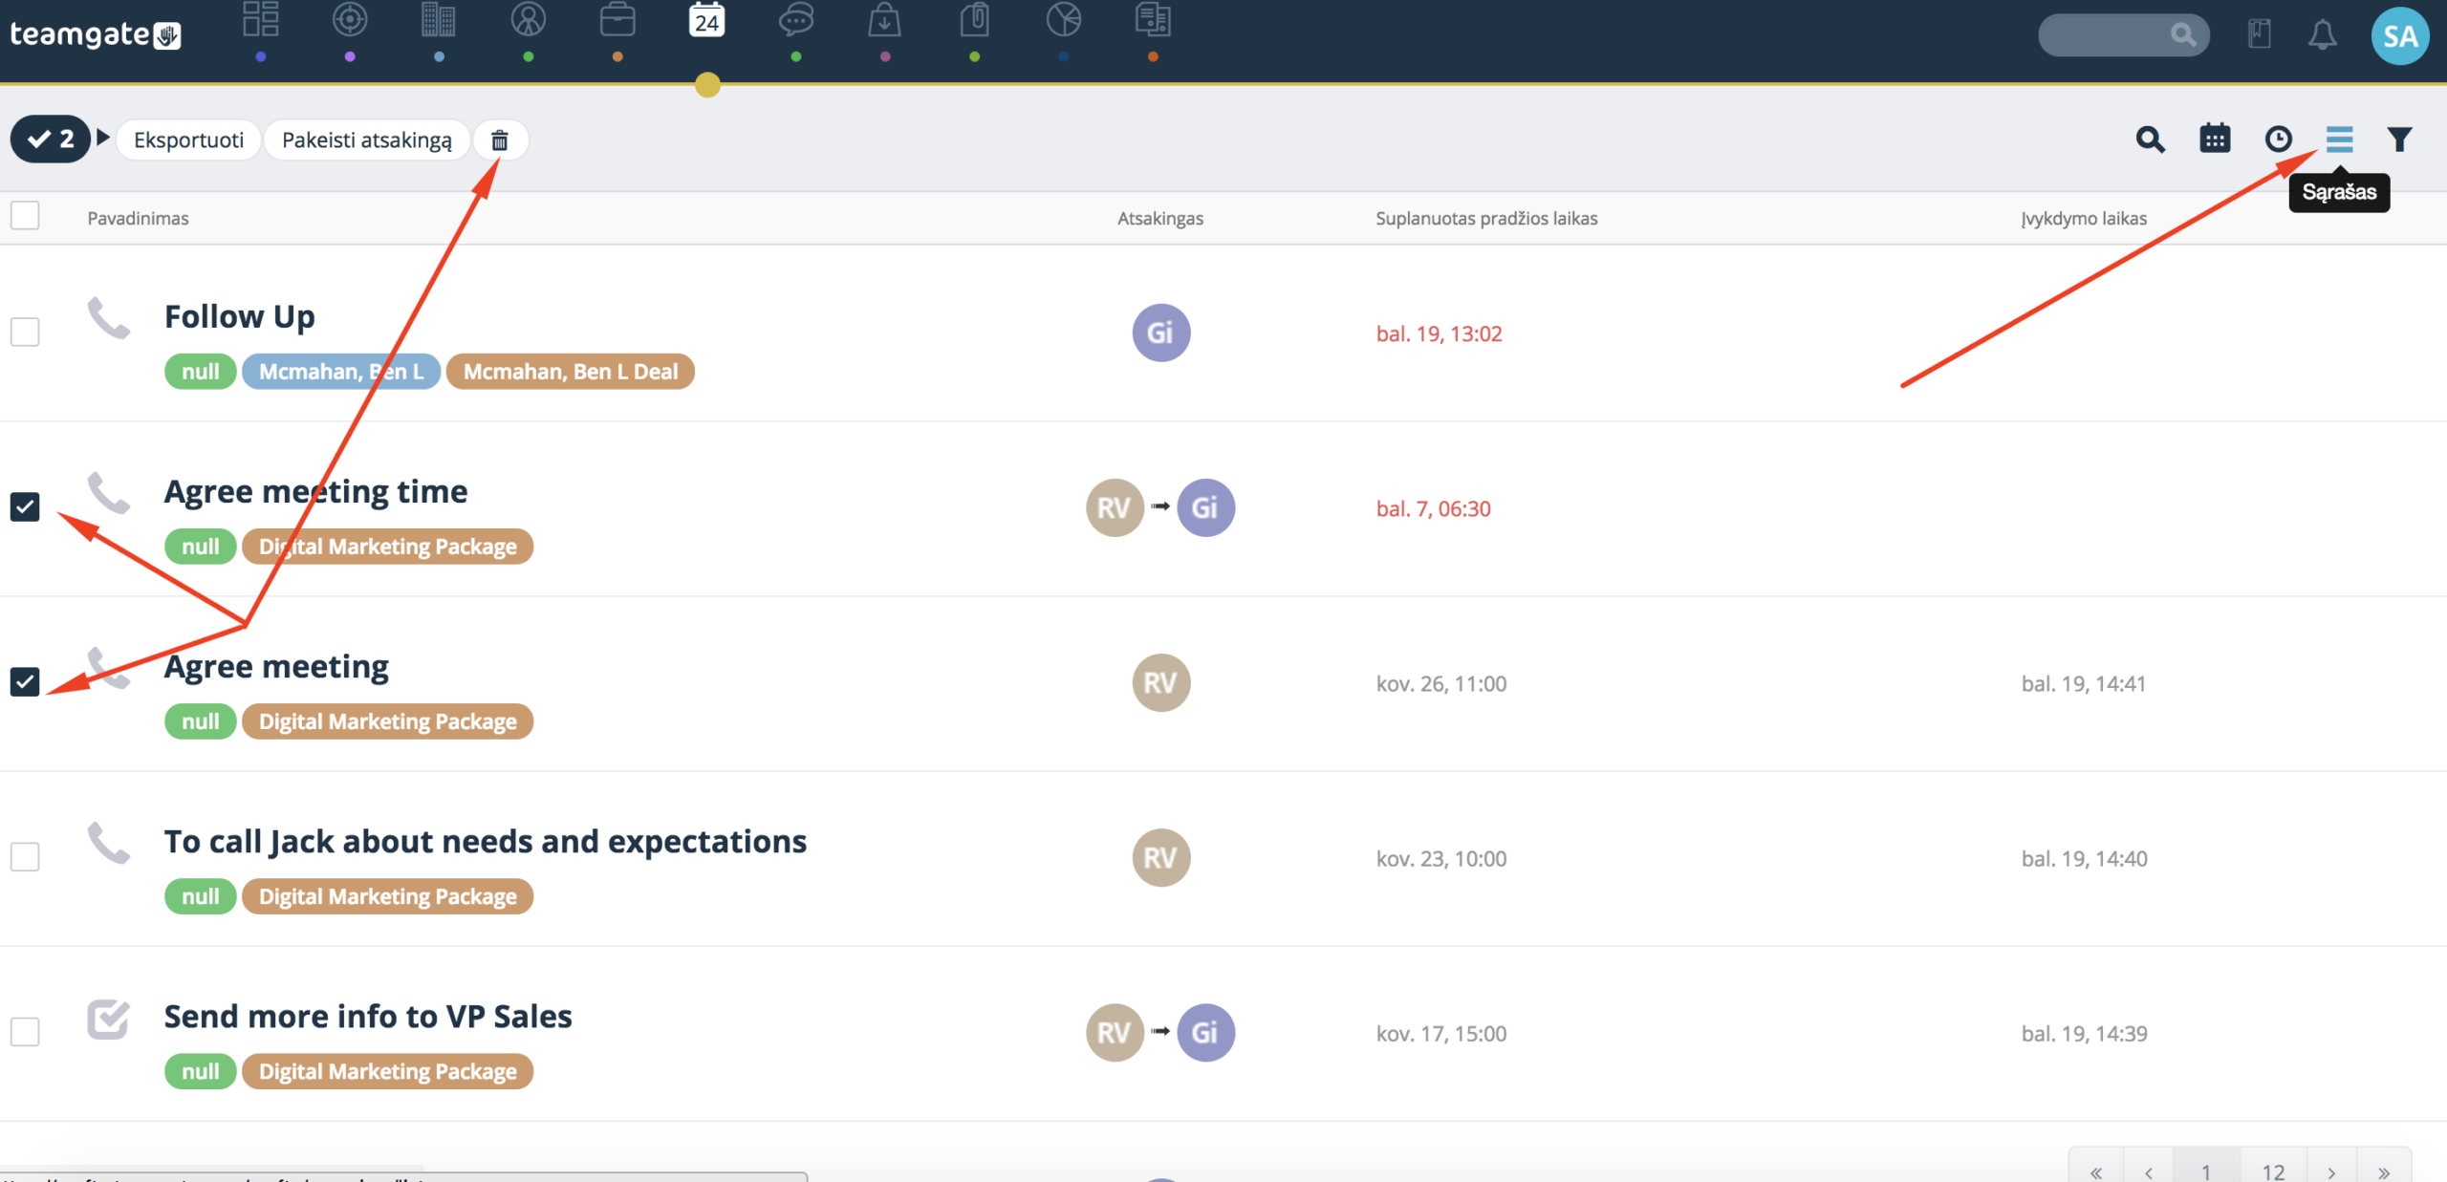2447x1182 pixels.
Task: Check the Follow Up row checkbox
Action: pos(25,333)
